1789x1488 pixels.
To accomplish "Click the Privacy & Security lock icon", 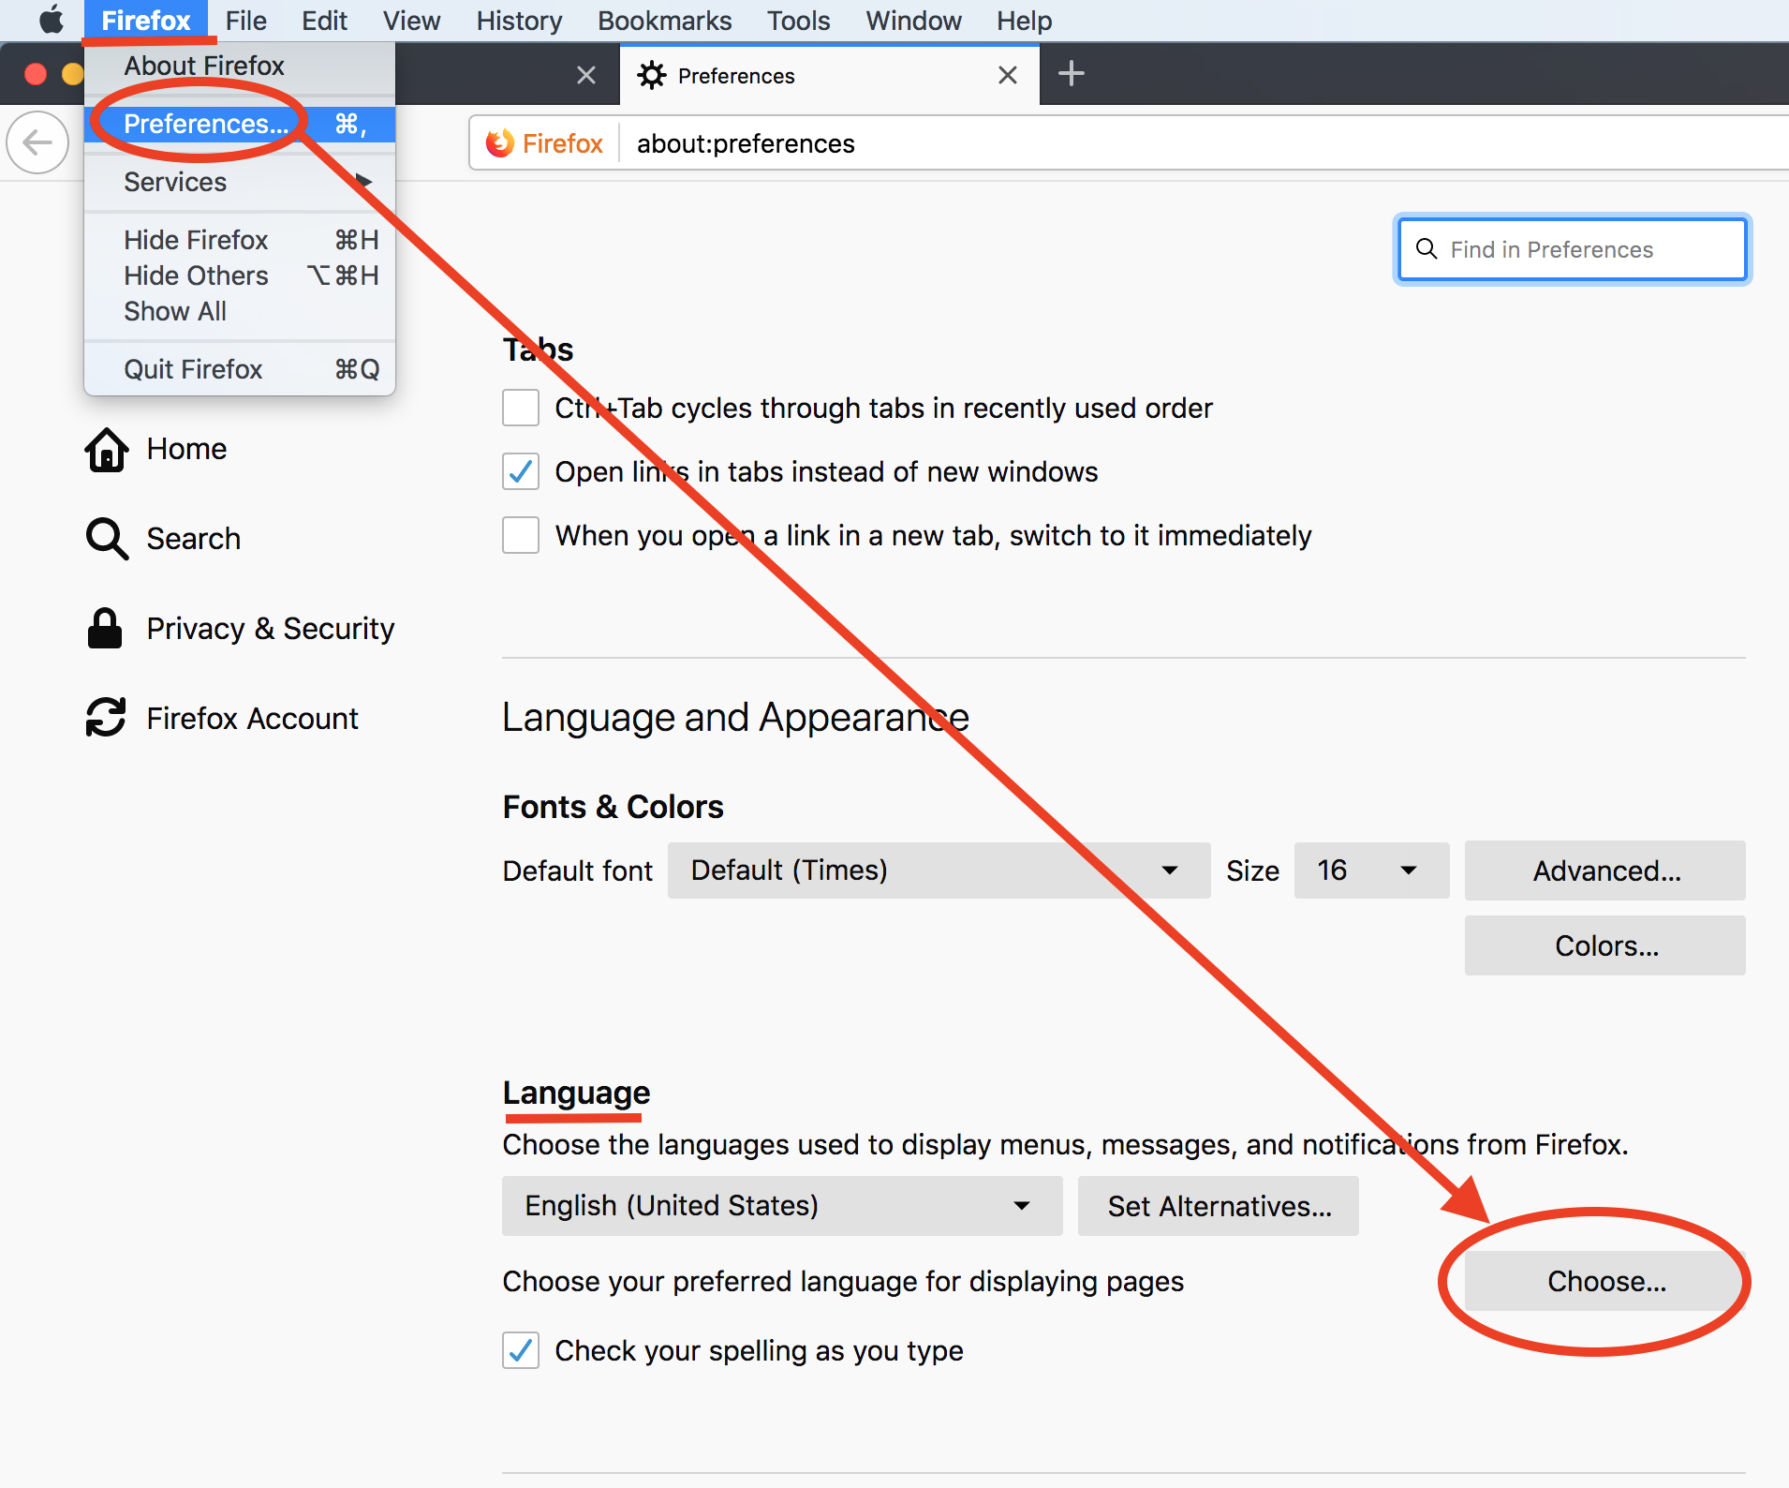I will (105, 628).
